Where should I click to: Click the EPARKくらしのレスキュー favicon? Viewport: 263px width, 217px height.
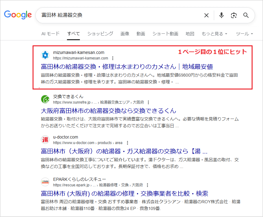[45, 182]
